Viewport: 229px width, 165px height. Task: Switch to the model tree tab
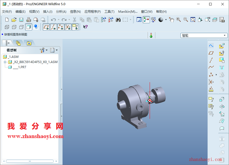pyautogui.click(x=7, y=43)
